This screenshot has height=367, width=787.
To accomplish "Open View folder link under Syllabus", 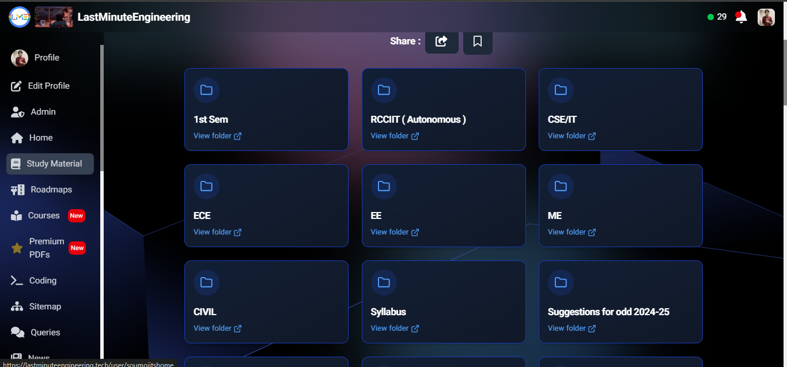I will pyautogui.click(x=394, y=328).
